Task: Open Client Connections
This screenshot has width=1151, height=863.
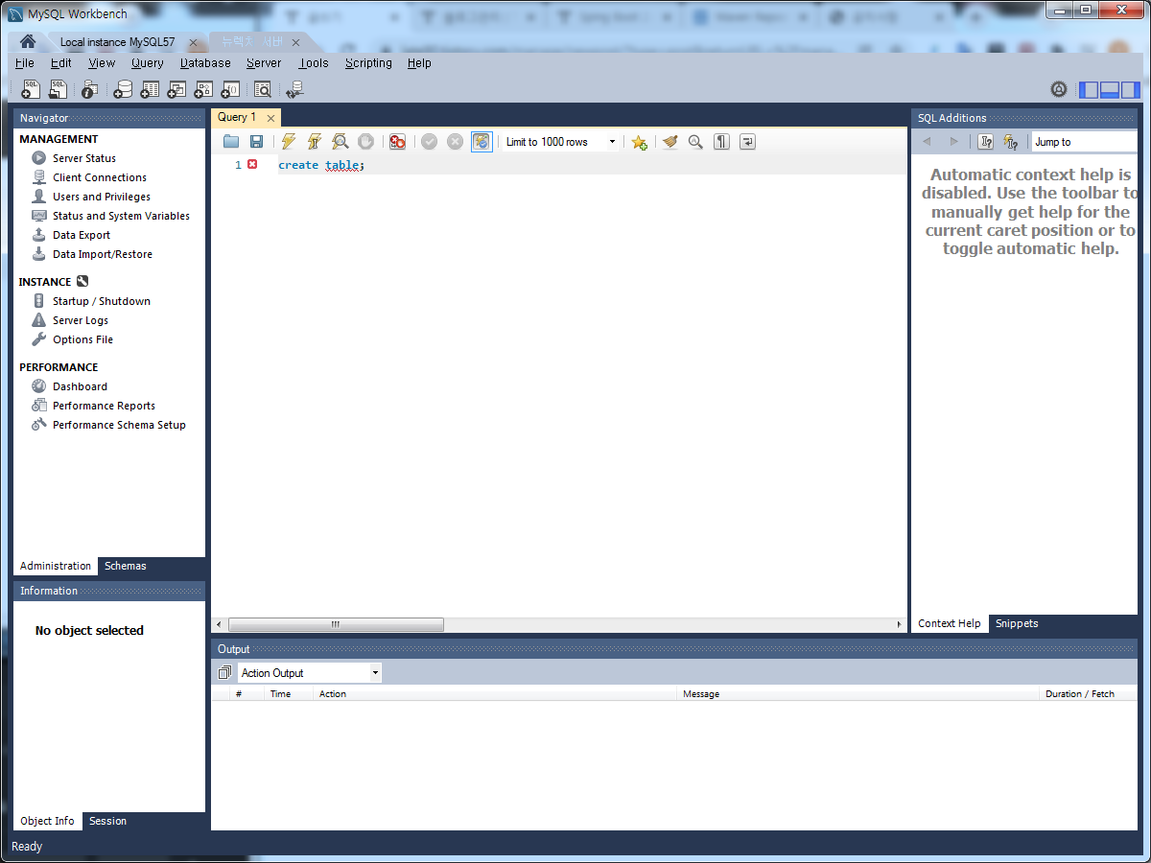Action: click(100, 177)
